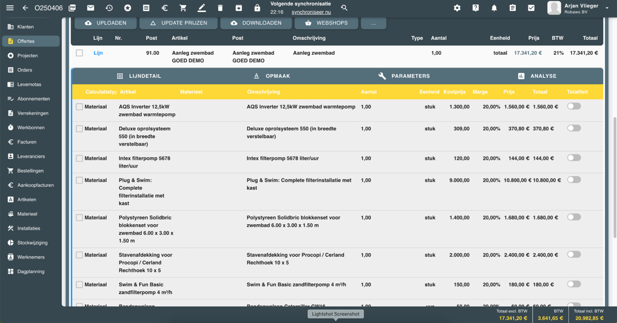Open Leveranciers in the sidebar

click(31, 156)
